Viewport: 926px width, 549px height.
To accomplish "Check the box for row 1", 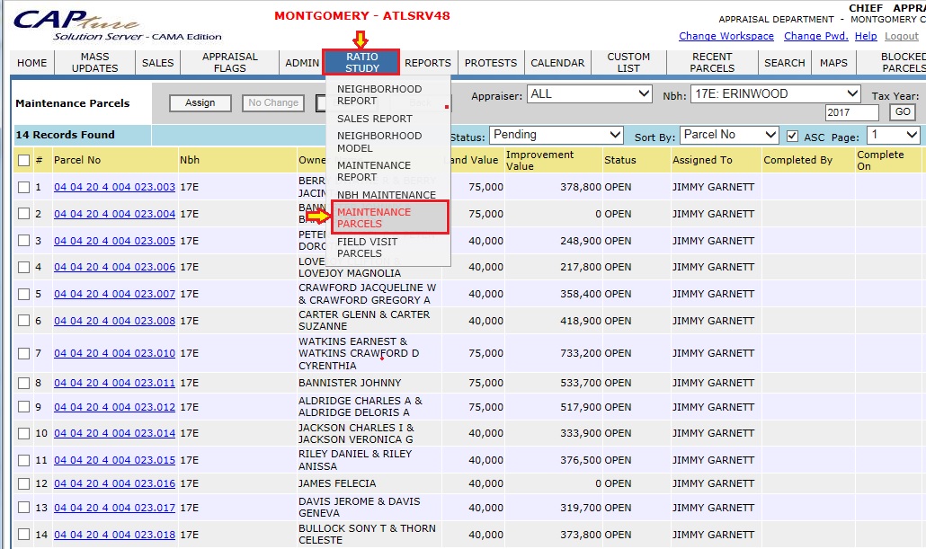I will (x=23, y=188).
